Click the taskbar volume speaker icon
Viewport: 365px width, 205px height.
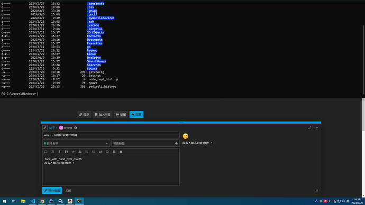[343, 201]
